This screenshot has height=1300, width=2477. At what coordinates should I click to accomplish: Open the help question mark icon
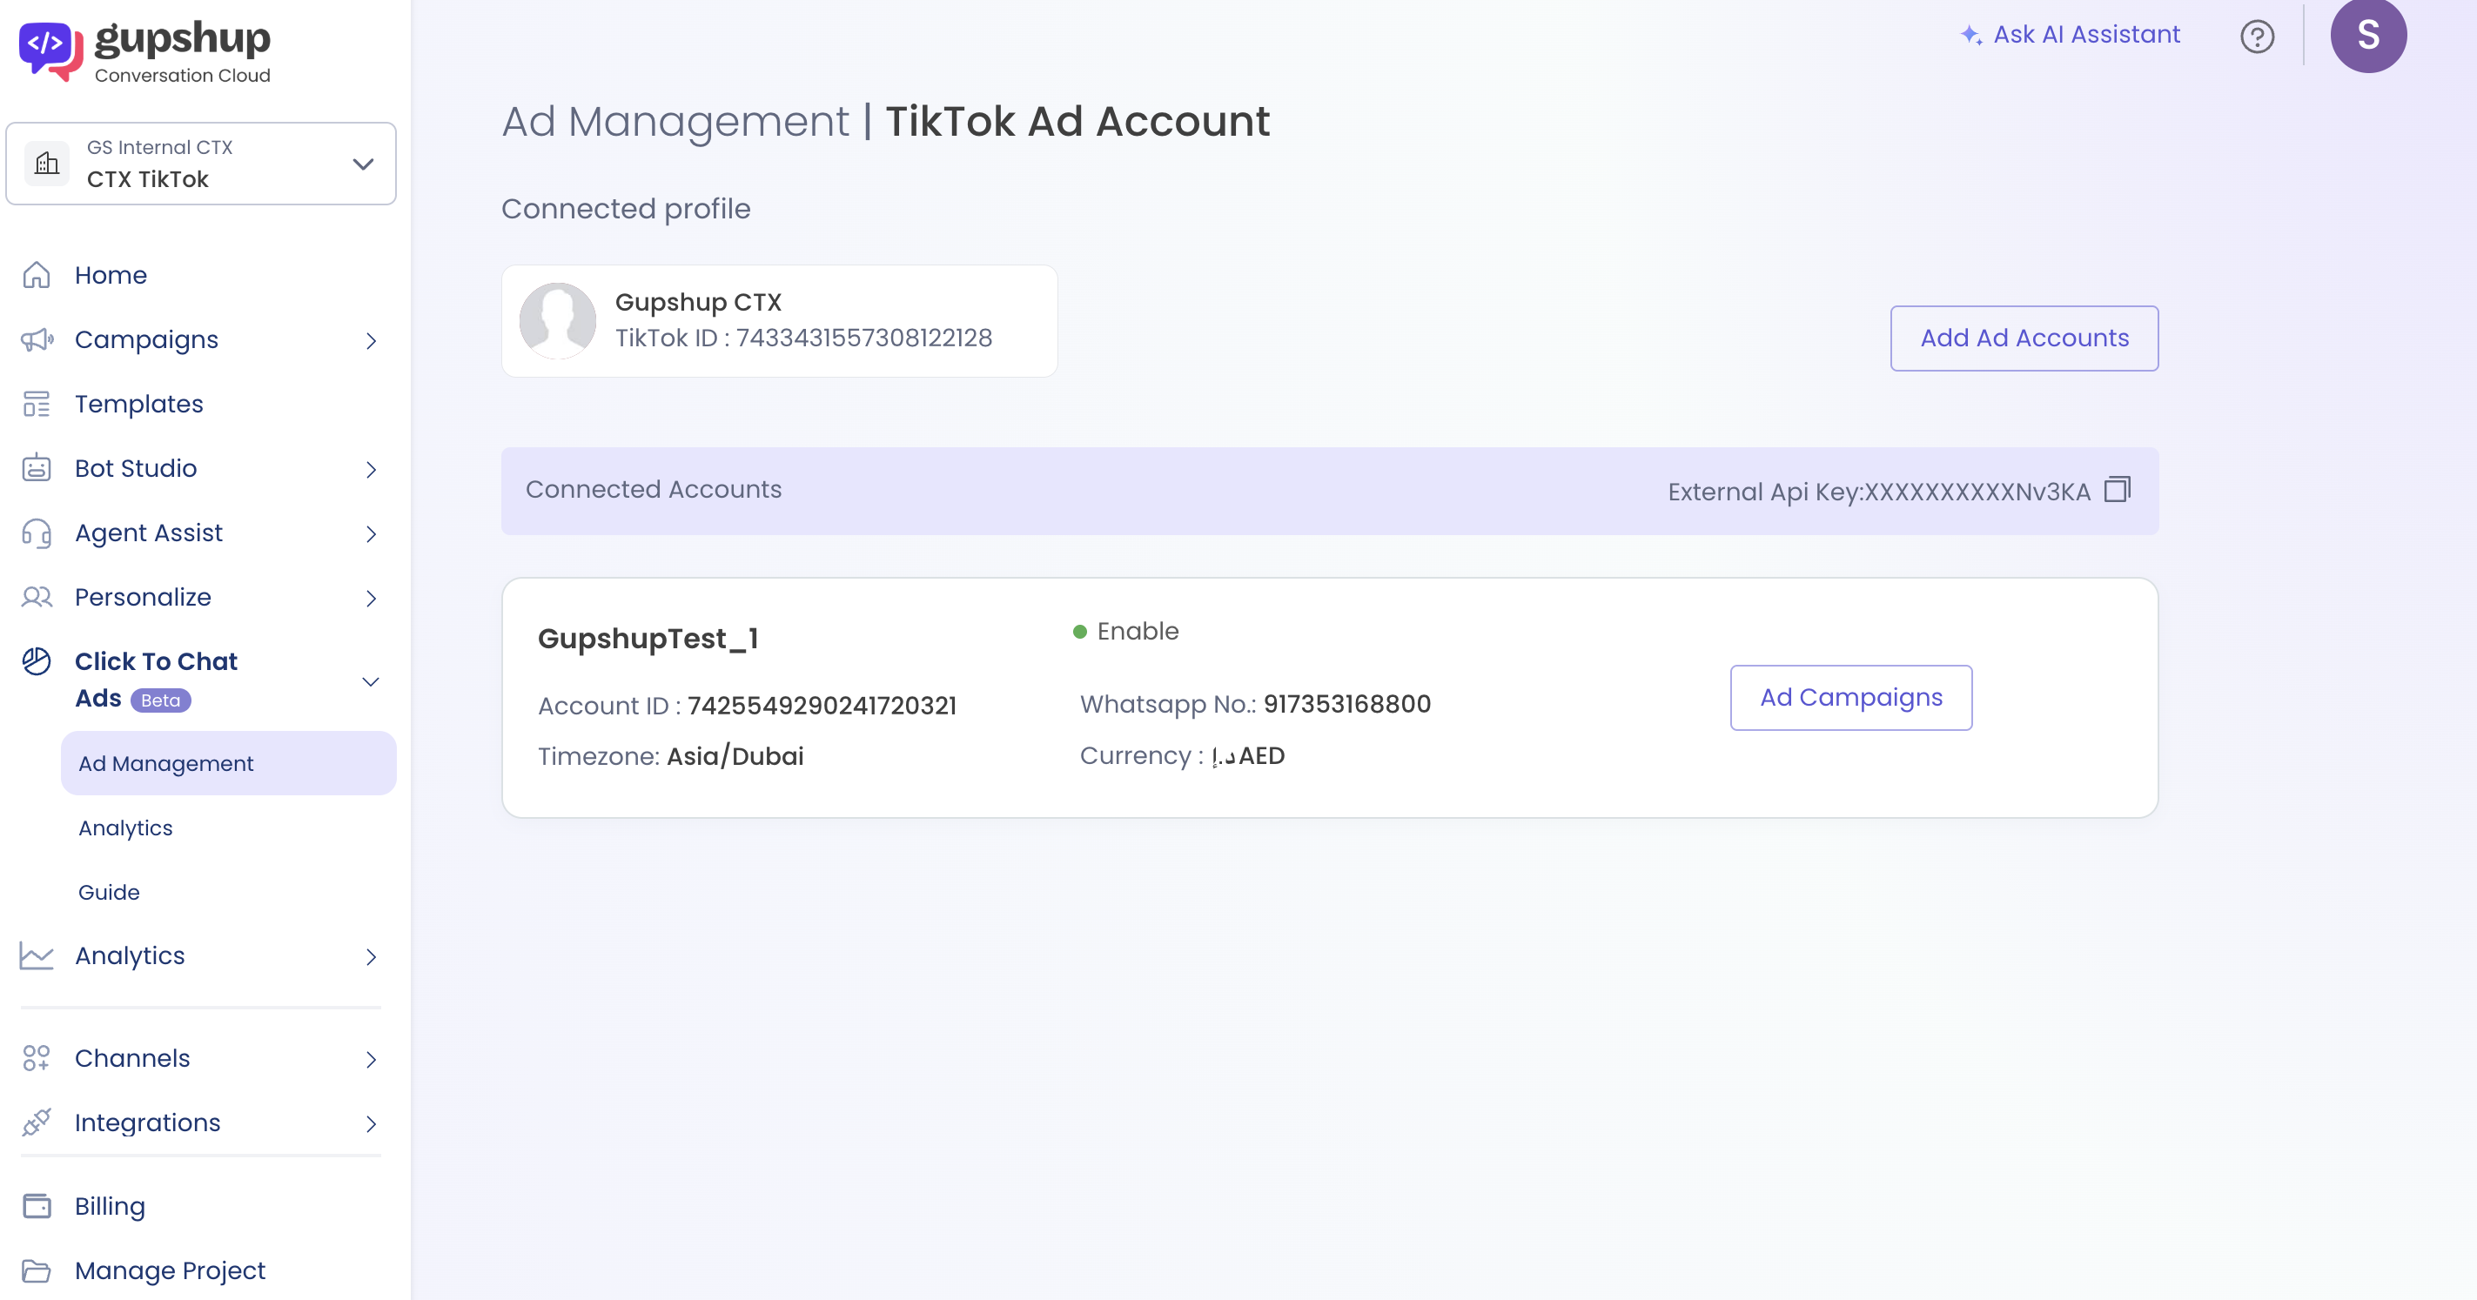tap(2256, 37)
